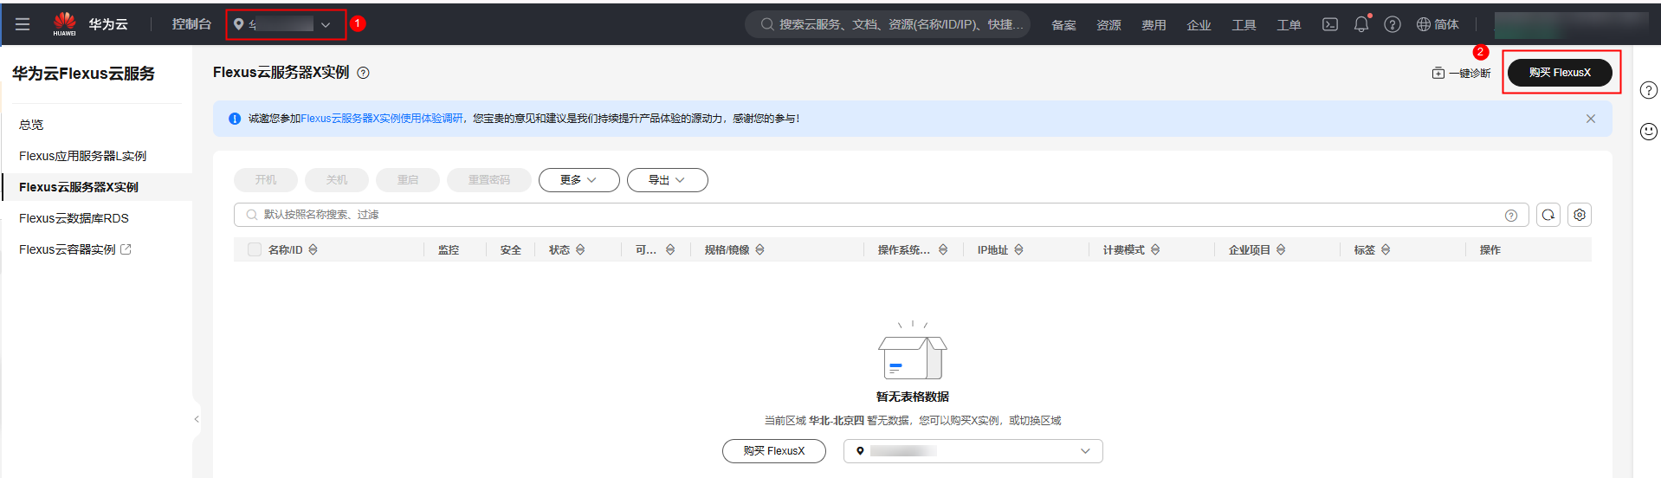Open table column settings gear

1580,215
